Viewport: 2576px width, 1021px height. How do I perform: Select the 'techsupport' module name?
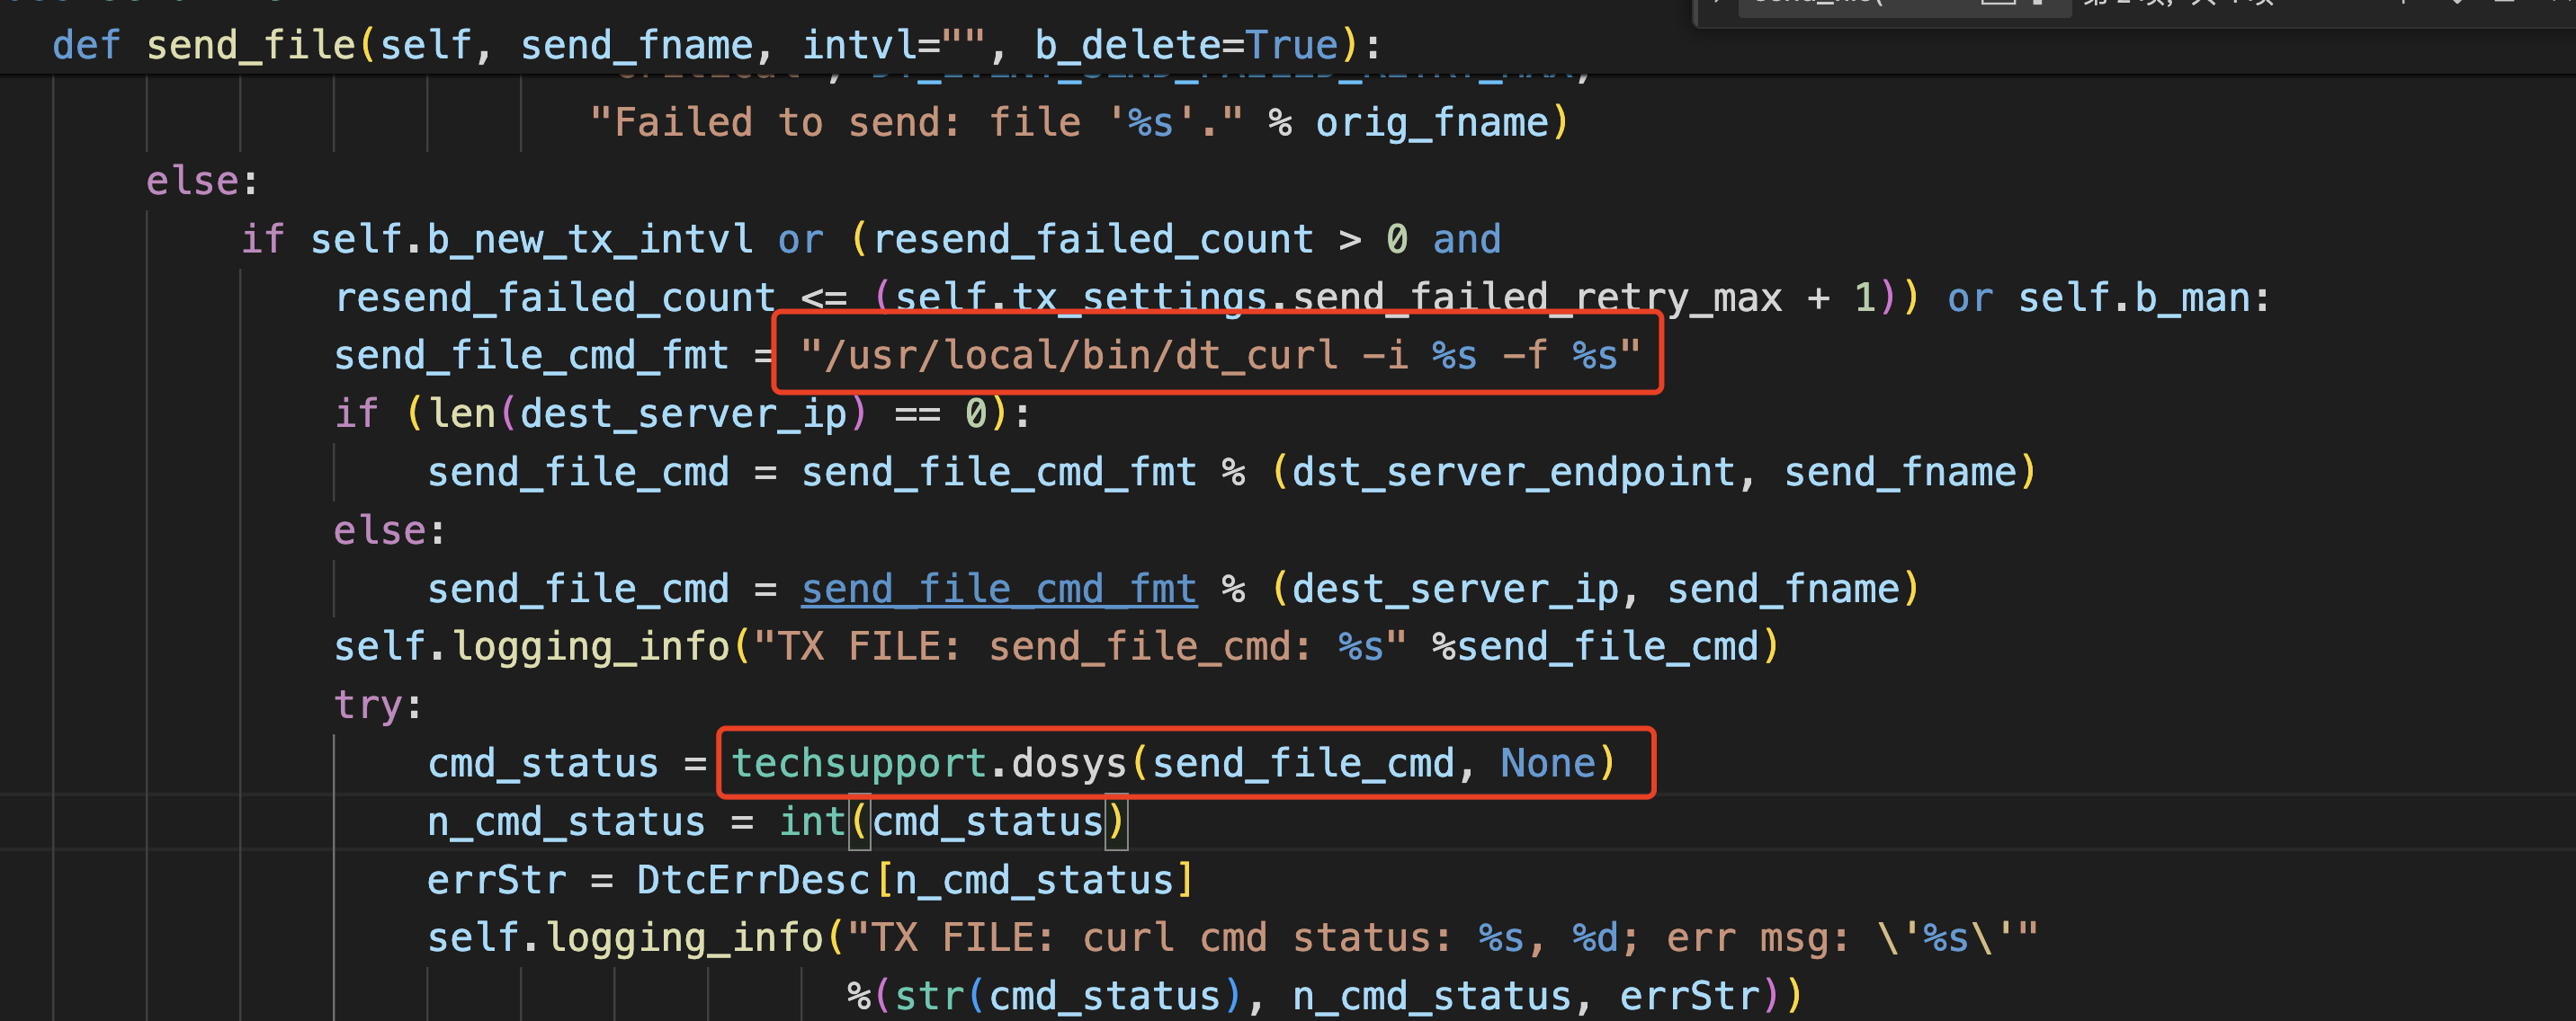click(x=859, y=763)
